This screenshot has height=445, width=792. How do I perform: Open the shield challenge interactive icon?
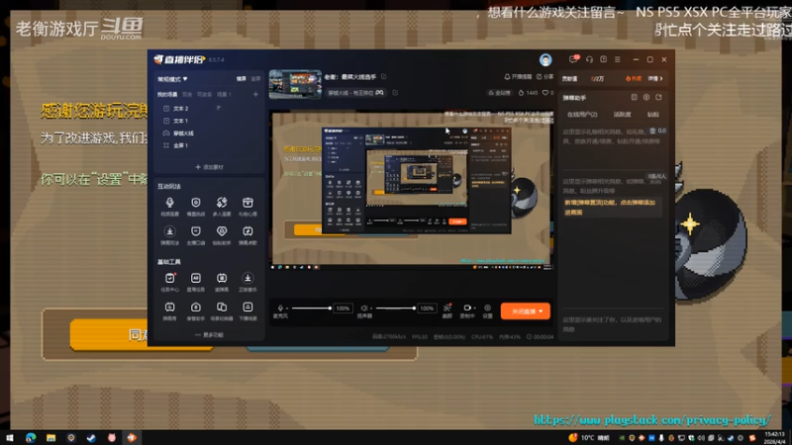point(195,203)
